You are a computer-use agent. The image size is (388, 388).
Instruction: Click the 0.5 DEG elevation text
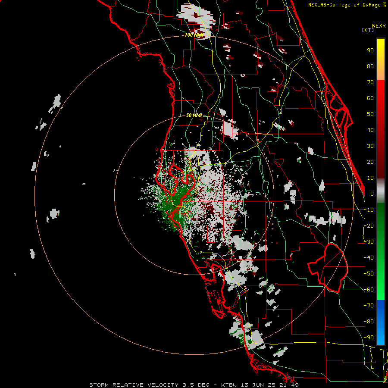click(196, 385)
